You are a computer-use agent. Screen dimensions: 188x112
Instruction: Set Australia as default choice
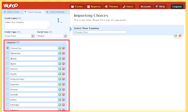pos(8,94)
